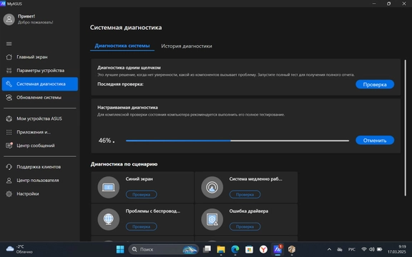
Task: Click the weather widget cloud icon
Action: [x=10, y=249]
